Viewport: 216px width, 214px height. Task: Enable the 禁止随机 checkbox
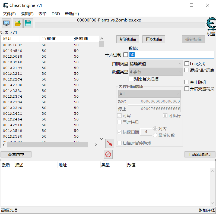[x=186, y=82]
